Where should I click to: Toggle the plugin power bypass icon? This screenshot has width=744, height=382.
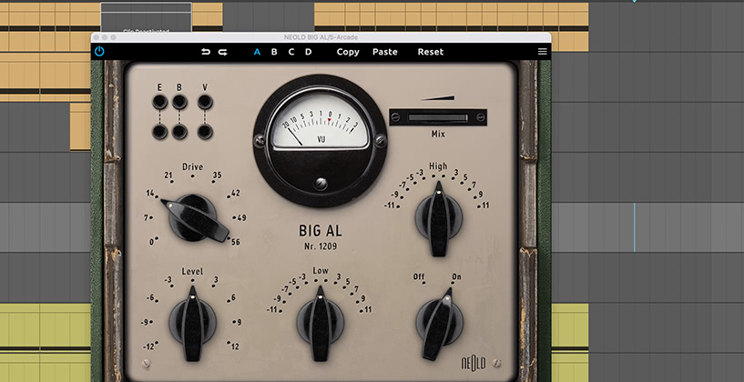coord(99,51)
